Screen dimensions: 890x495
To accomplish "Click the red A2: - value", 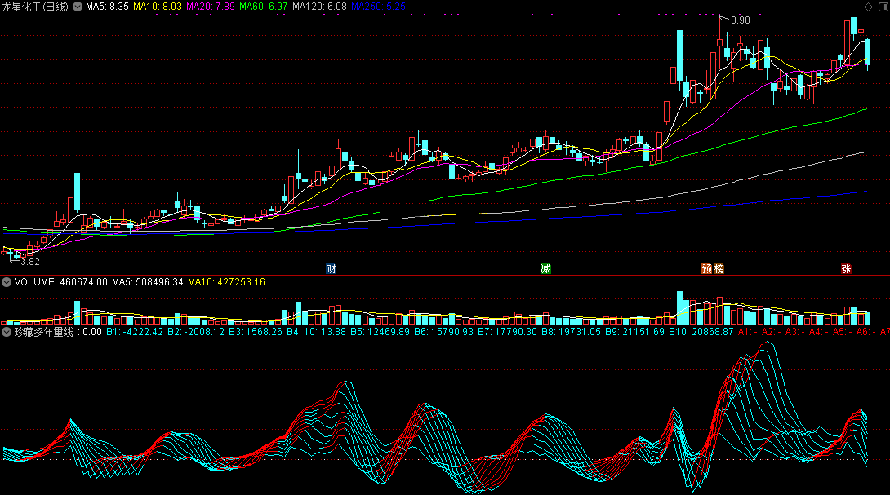I will pos(772,332).
